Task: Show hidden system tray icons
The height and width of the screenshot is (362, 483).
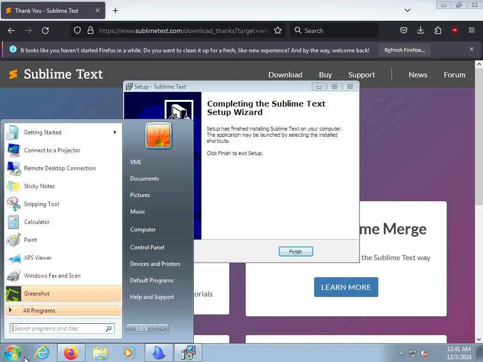Action: pos(401,354)
